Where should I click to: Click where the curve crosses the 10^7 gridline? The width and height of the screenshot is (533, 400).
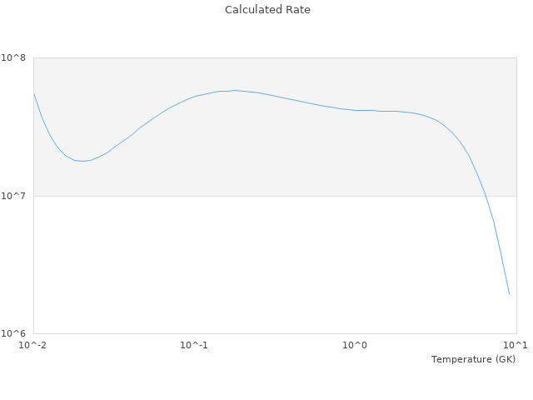pyautogui.click(x=485, y=196)
